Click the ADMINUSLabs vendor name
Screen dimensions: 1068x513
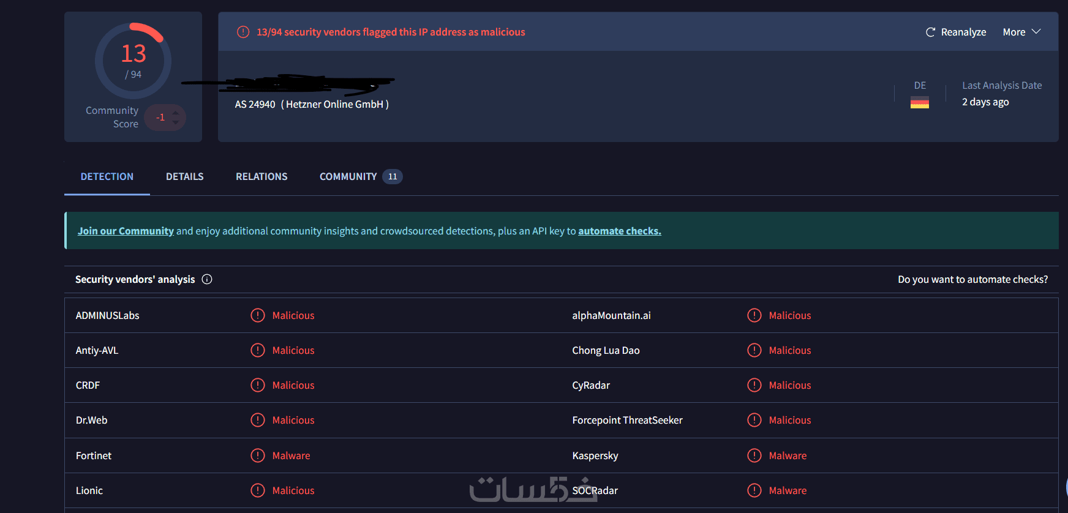pyautogui.click(x=108, y=315)
